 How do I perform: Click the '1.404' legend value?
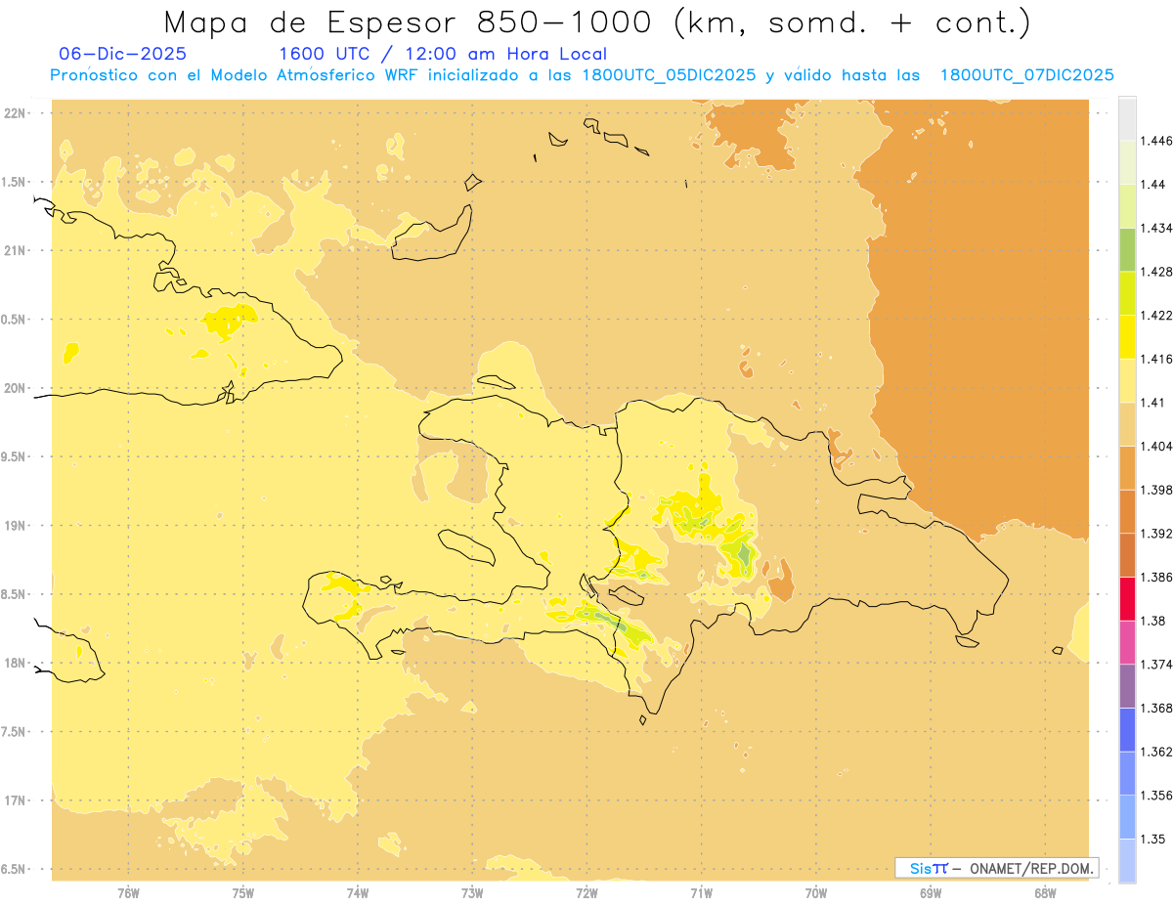pyautogui.click(x=1156, y=446)
